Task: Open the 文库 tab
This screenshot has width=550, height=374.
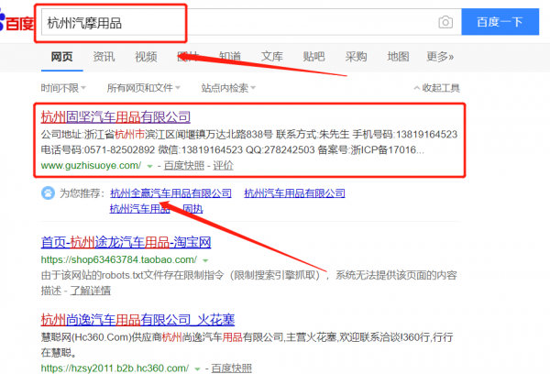Action: pos(272,57)
